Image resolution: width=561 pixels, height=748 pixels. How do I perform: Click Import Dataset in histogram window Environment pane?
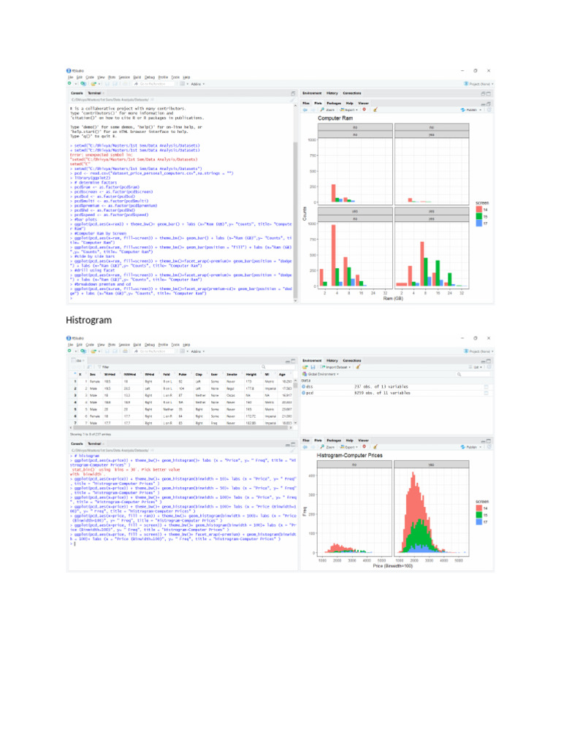click(336, 367)
